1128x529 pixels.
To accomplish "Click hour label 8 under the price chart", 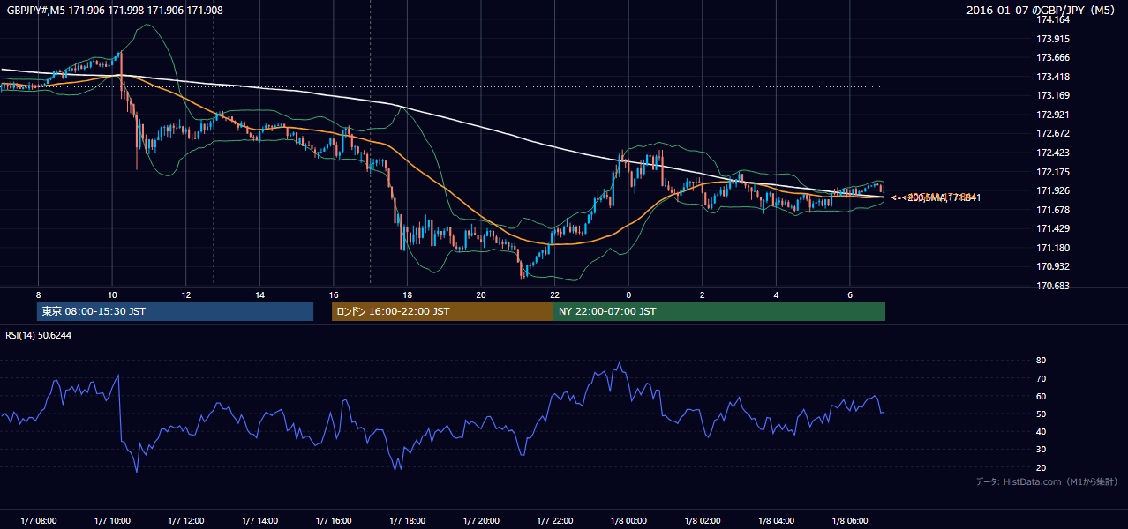I will 38,294.
